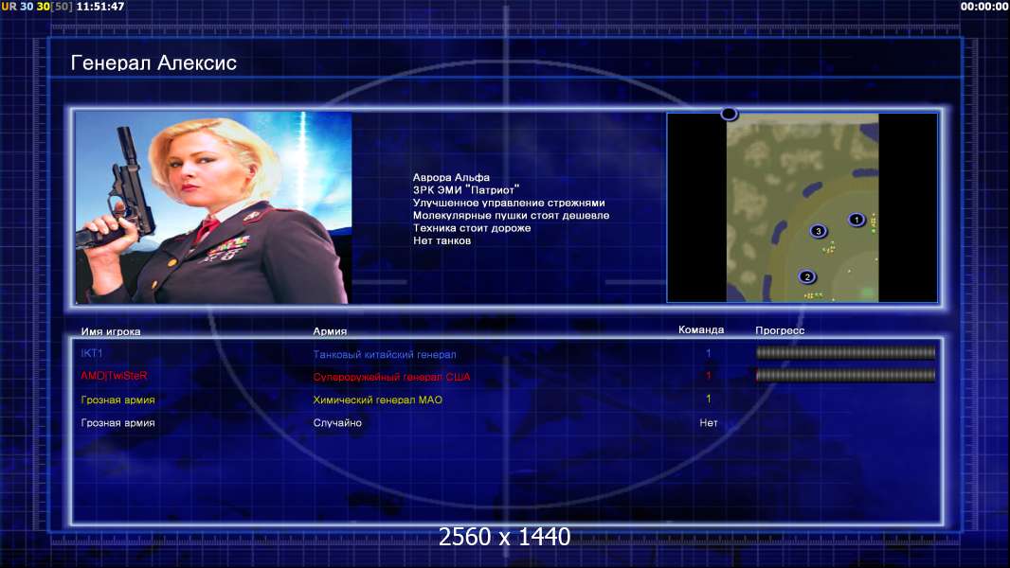
Task: Select player IKT1 row
Action: pyautogui.click(x=508, y=353)
